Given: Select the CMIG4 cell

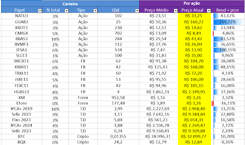Looking at the screenshot, I should click(x=21, y=33).
